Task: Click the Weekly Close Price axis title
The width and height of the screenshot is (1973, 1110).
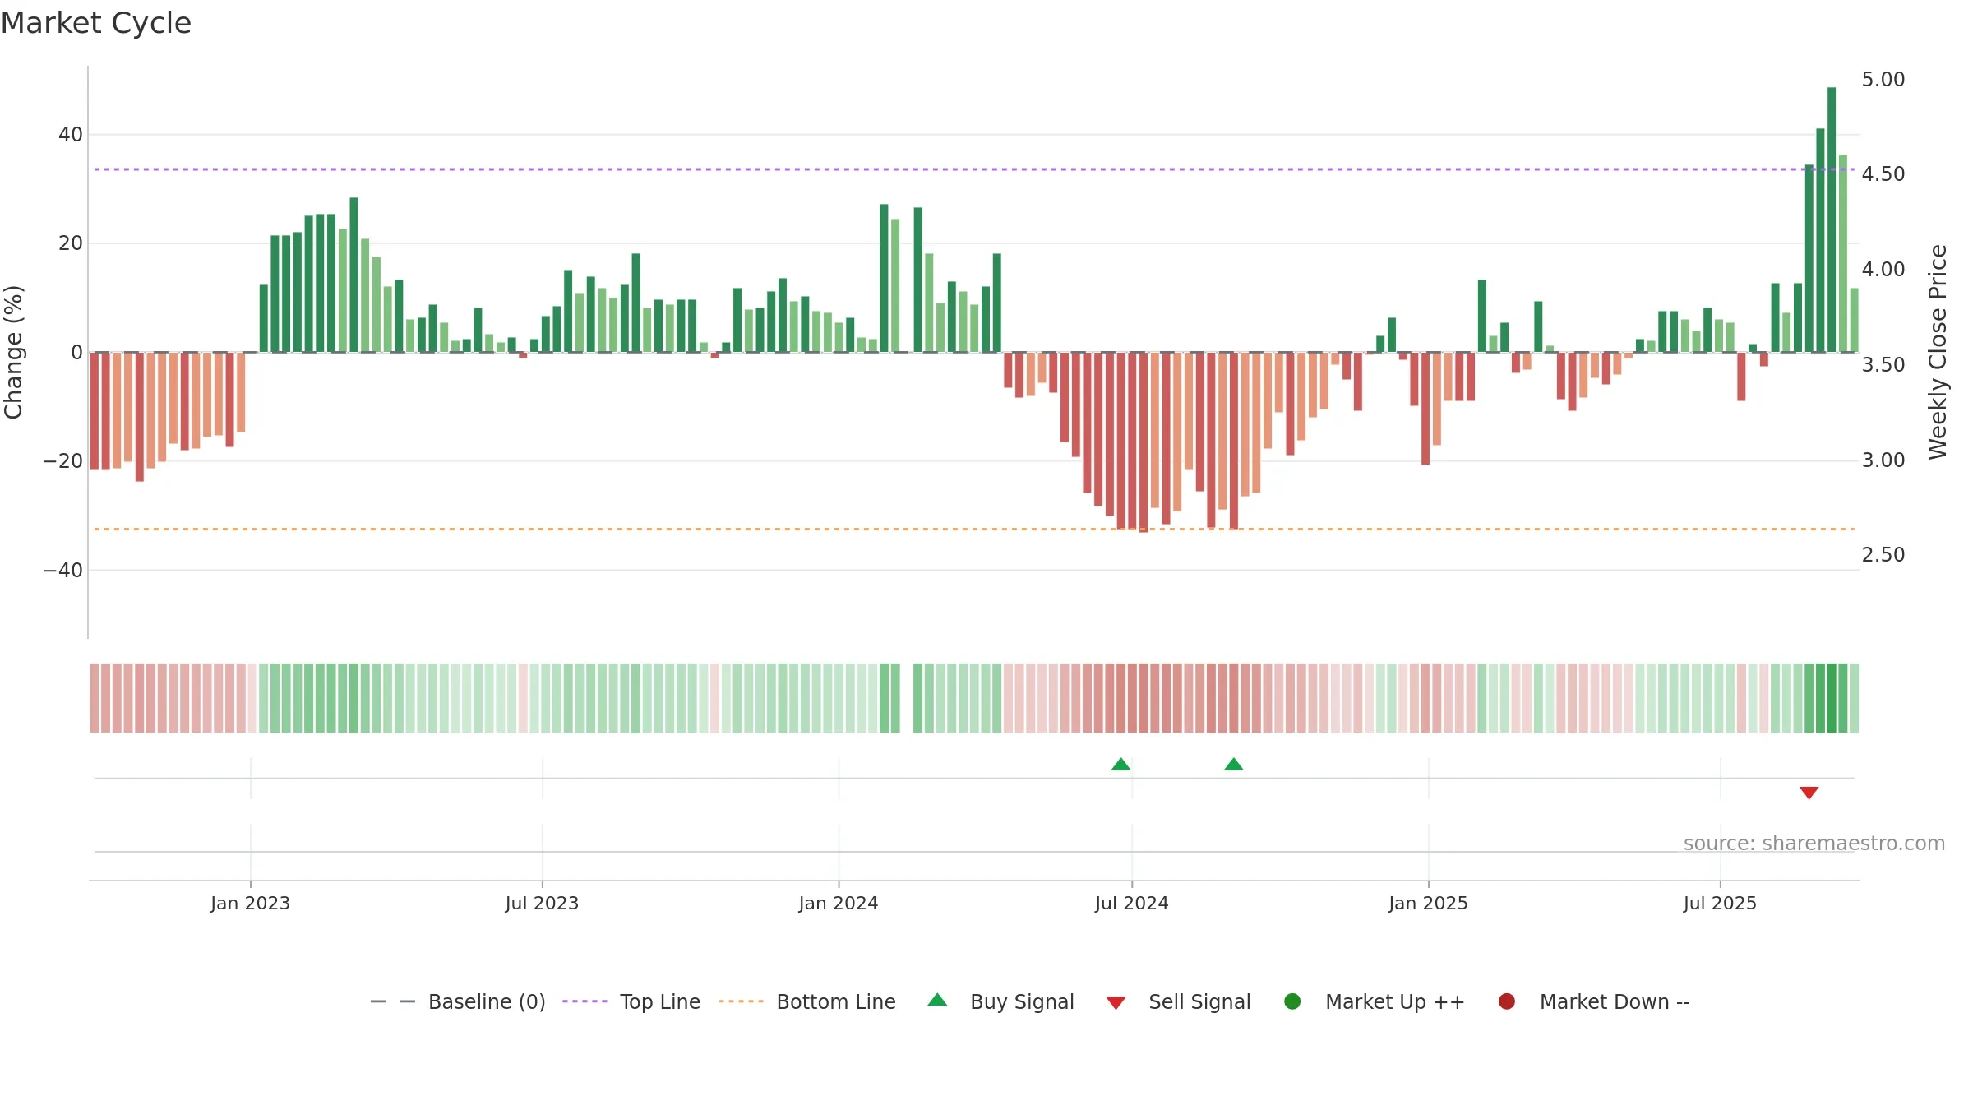Action: pyautogui.click(x=1938, y=352)
